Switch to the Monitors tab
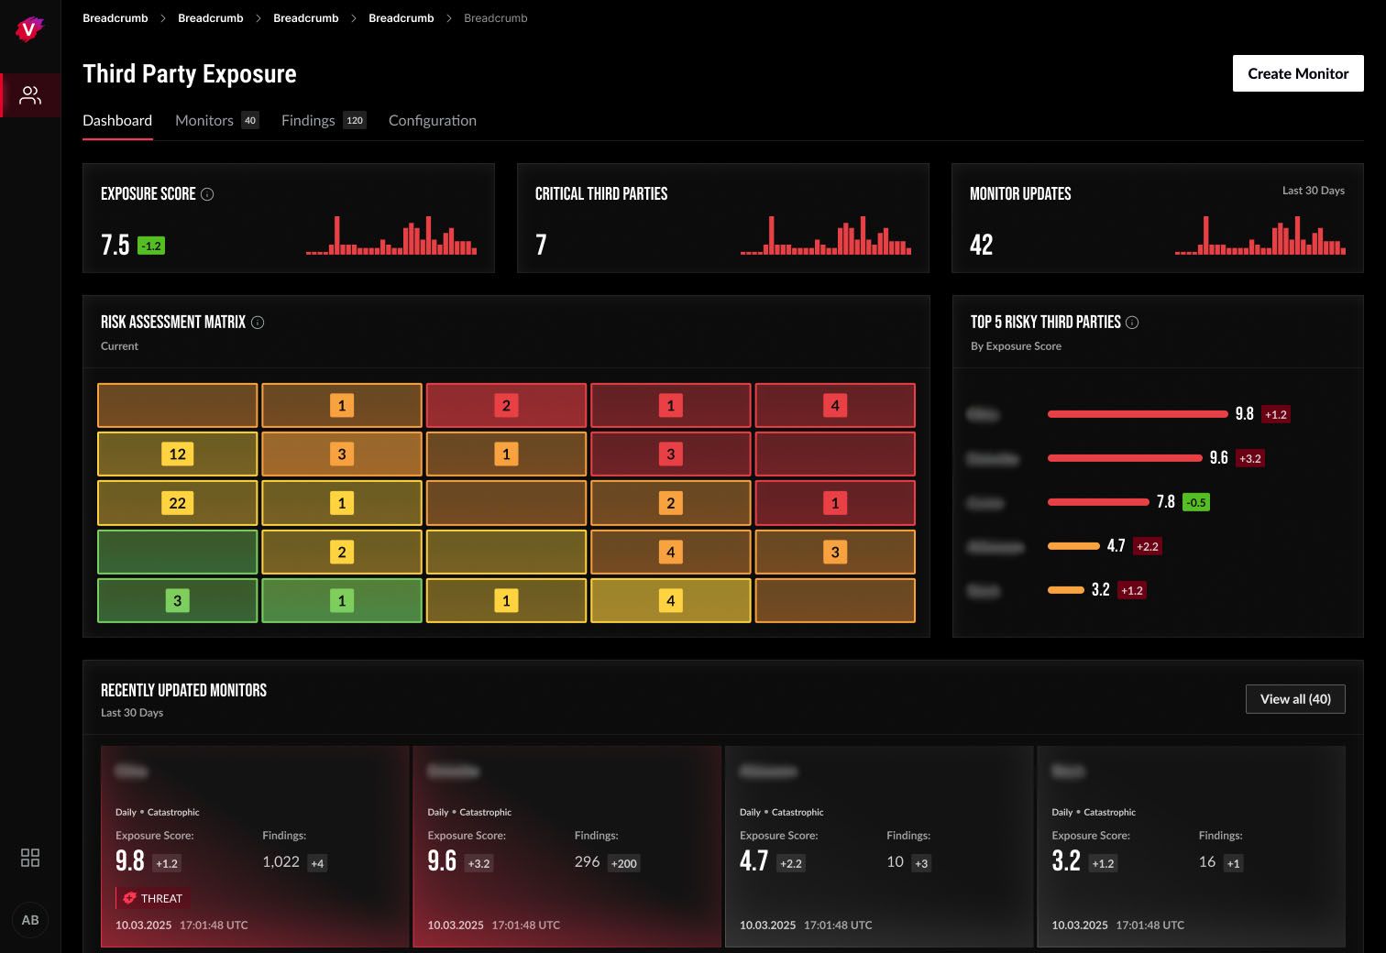Image resolution: width=1386 pixels, height=953 pixels. coord(216,120)
